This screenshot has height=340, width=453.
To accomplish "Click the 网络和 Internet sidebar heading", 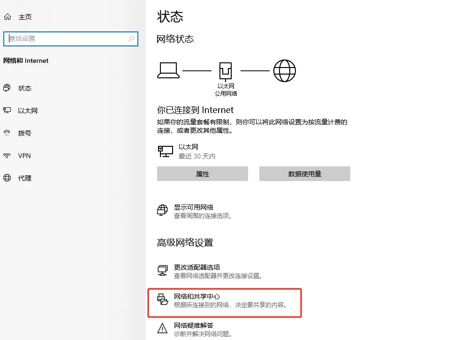I will click(26, 60).
